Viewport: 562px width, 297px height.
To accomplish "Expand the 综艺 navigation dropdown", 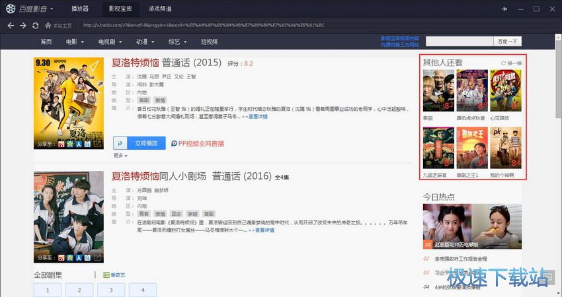I will click(185, 42).
